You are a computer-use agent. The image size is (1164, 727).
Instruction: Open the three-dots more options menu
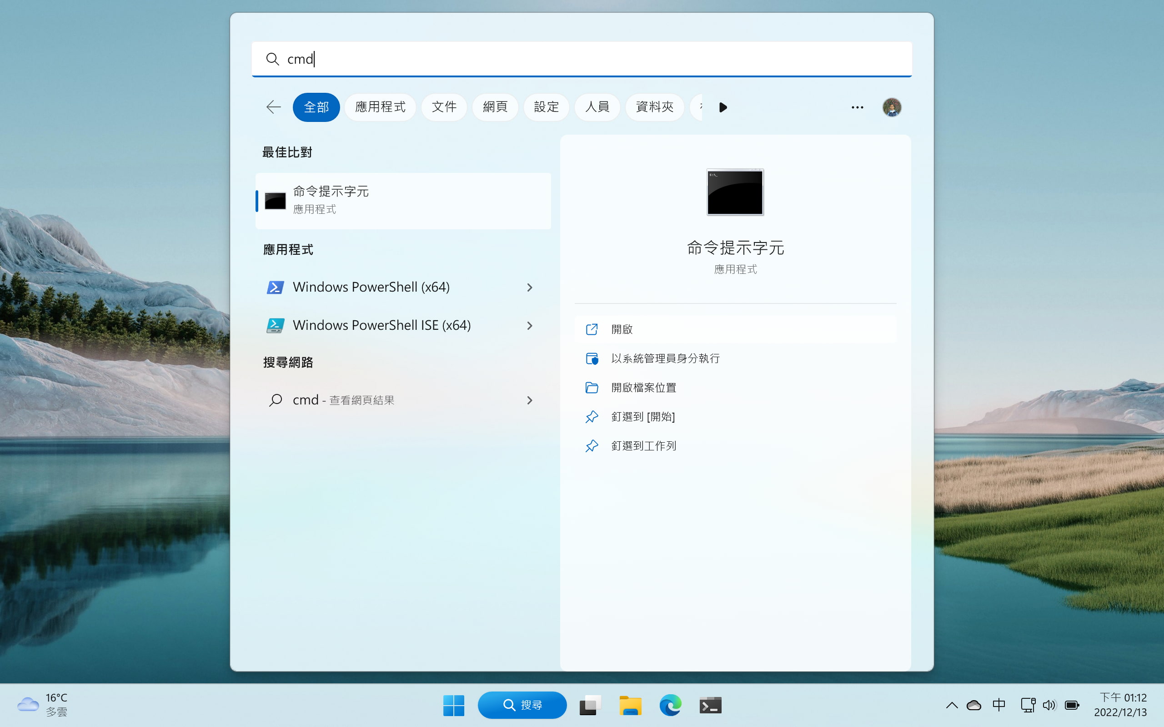857,107
